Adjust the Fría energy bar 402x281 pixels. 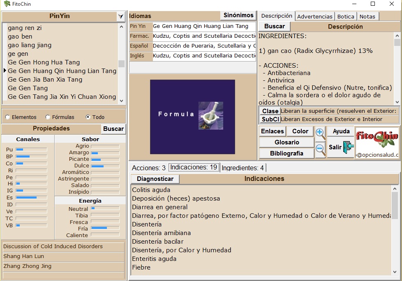[105, 228]
